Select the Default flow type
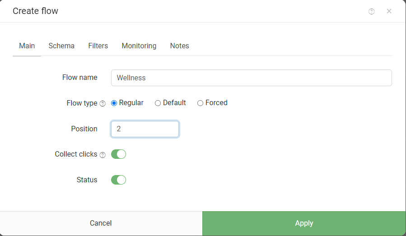This screenshot has width=406, height=236. click(158, 103)
